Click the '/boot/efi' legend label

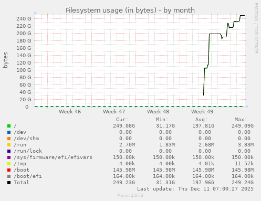(28, 176)
